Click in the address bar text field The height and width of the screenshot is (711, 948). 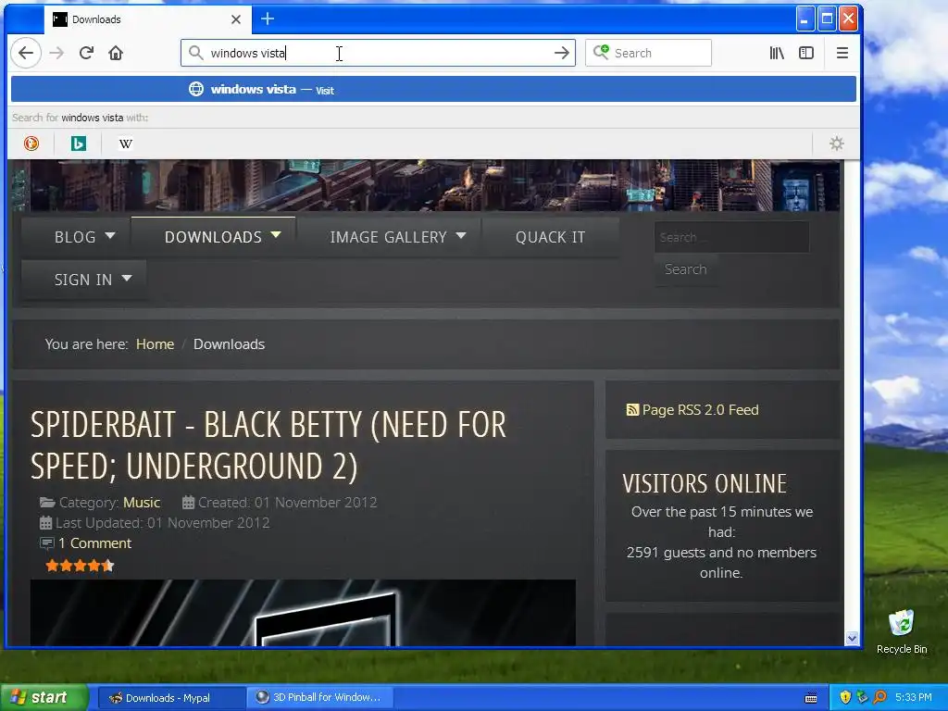coord(378,53)
